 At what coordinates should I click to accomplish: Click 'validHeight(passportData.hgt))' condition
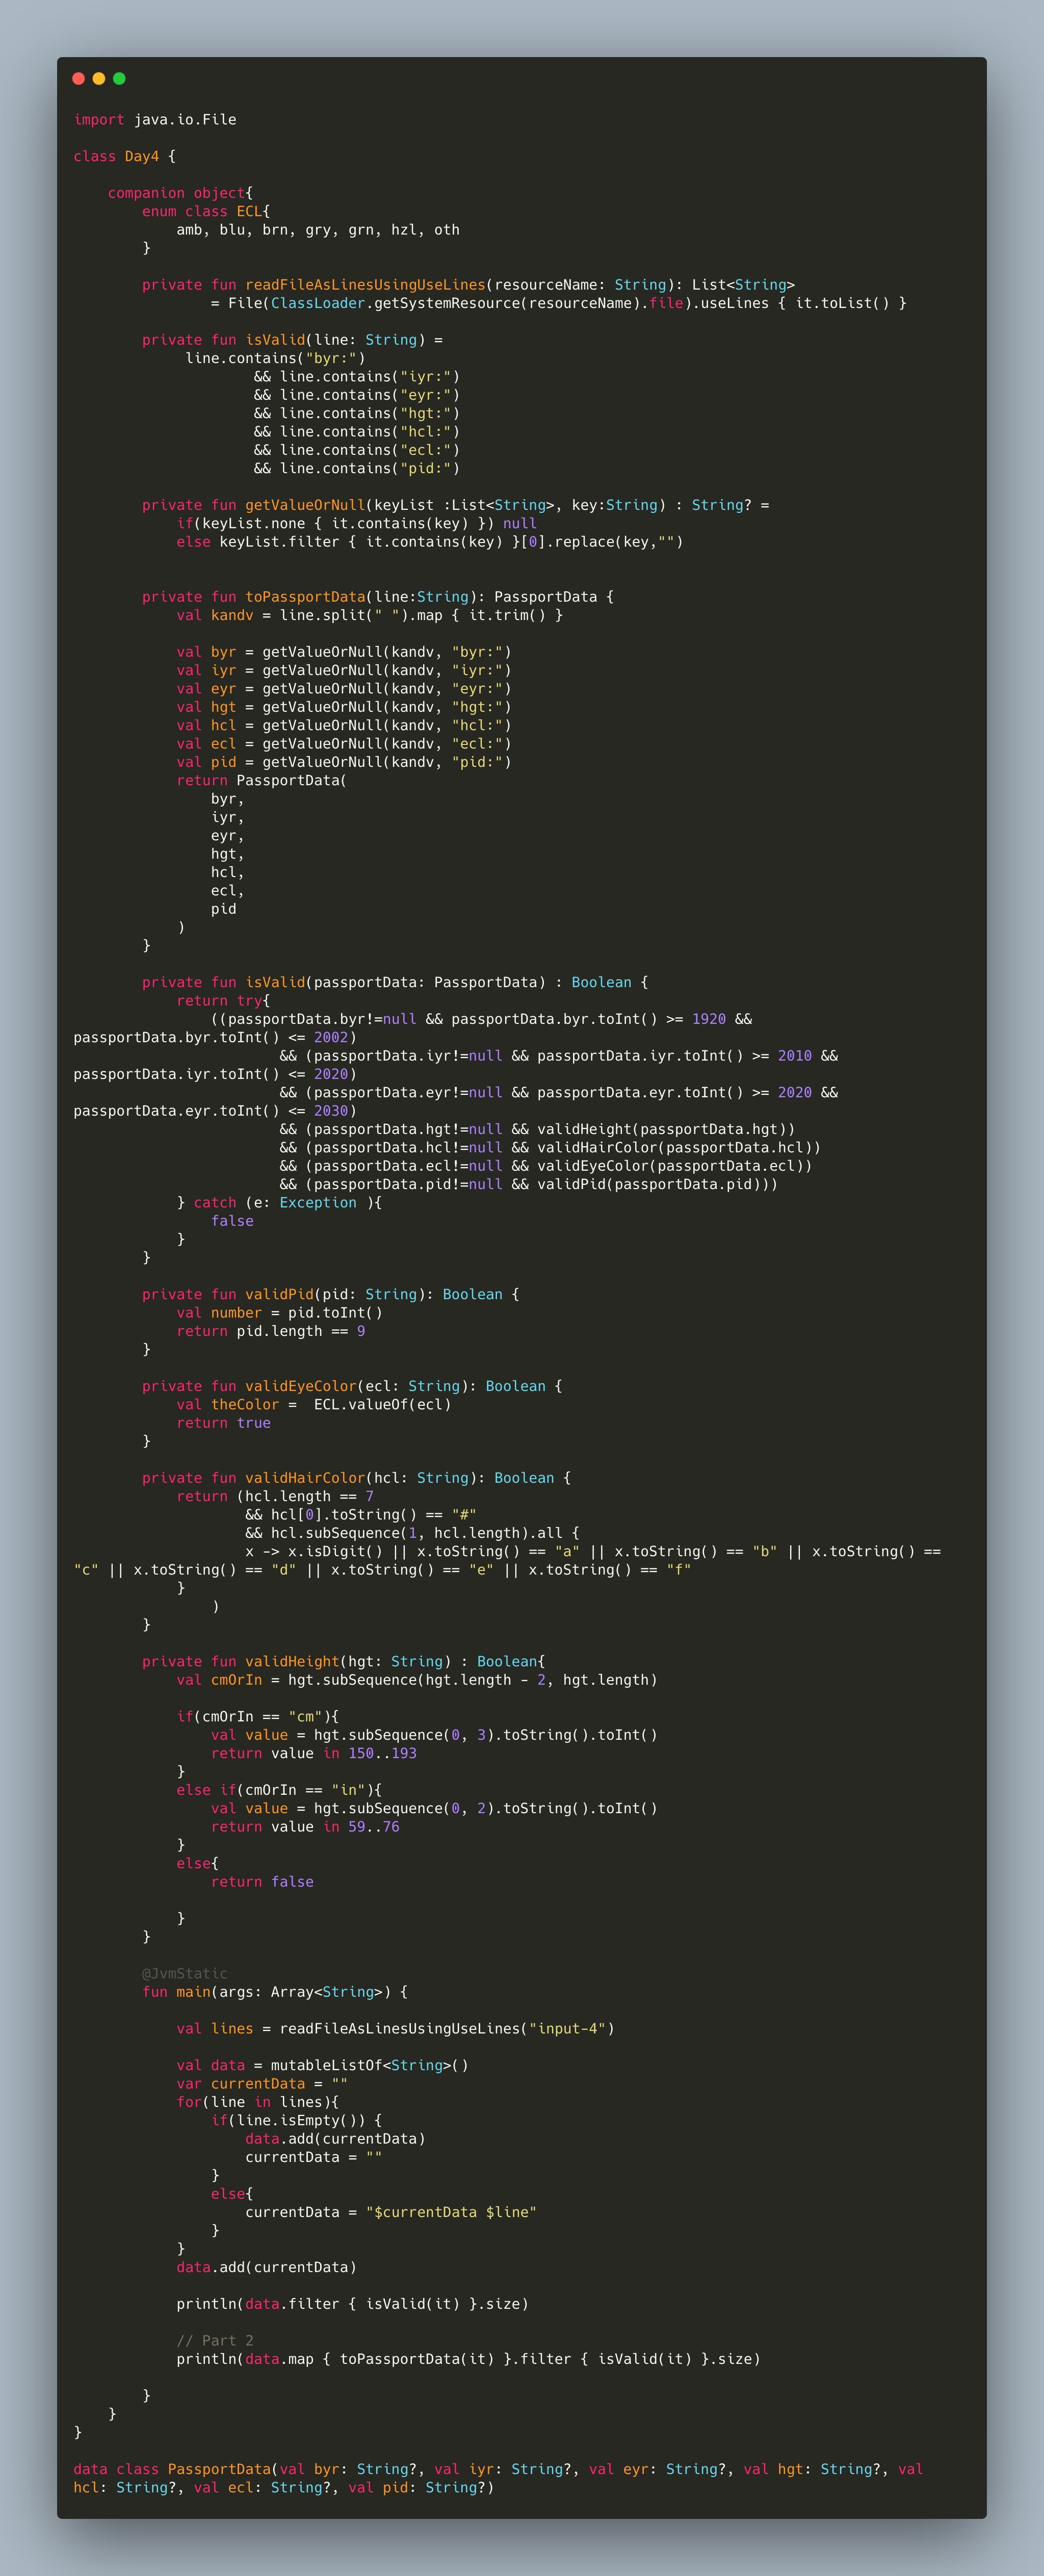click(x=666, y=1129)
